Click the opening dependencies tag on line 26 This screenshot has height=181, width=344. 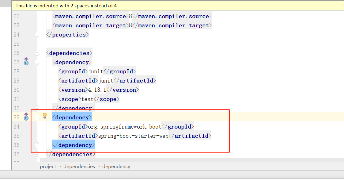click(x=69, y=53)
